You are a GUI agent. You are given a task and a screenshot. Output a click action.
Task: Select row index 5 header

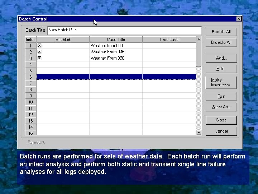30,71
